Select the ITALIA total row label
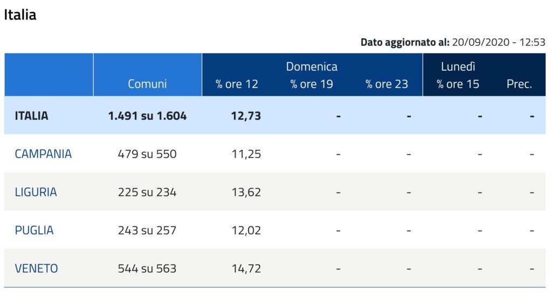The image size is (552, 302). (x=31, y=115)
